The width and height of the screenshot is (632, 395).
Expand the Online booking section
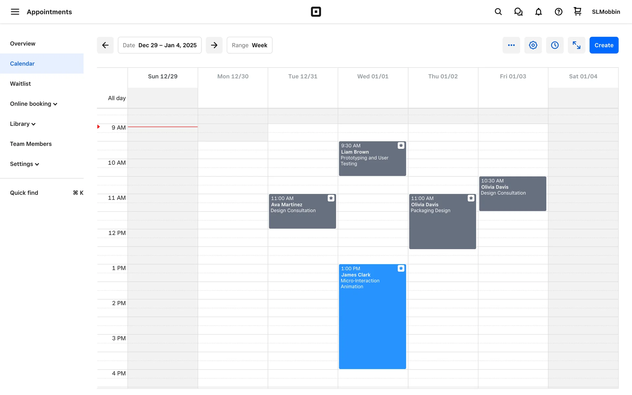click(x=34, y=104)
